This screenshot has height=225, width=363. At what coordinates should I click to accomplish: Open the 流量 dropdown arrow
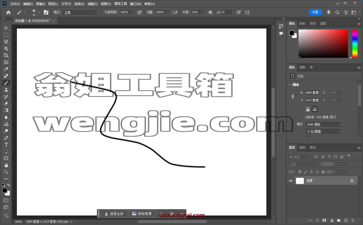[x=167, y=12]
